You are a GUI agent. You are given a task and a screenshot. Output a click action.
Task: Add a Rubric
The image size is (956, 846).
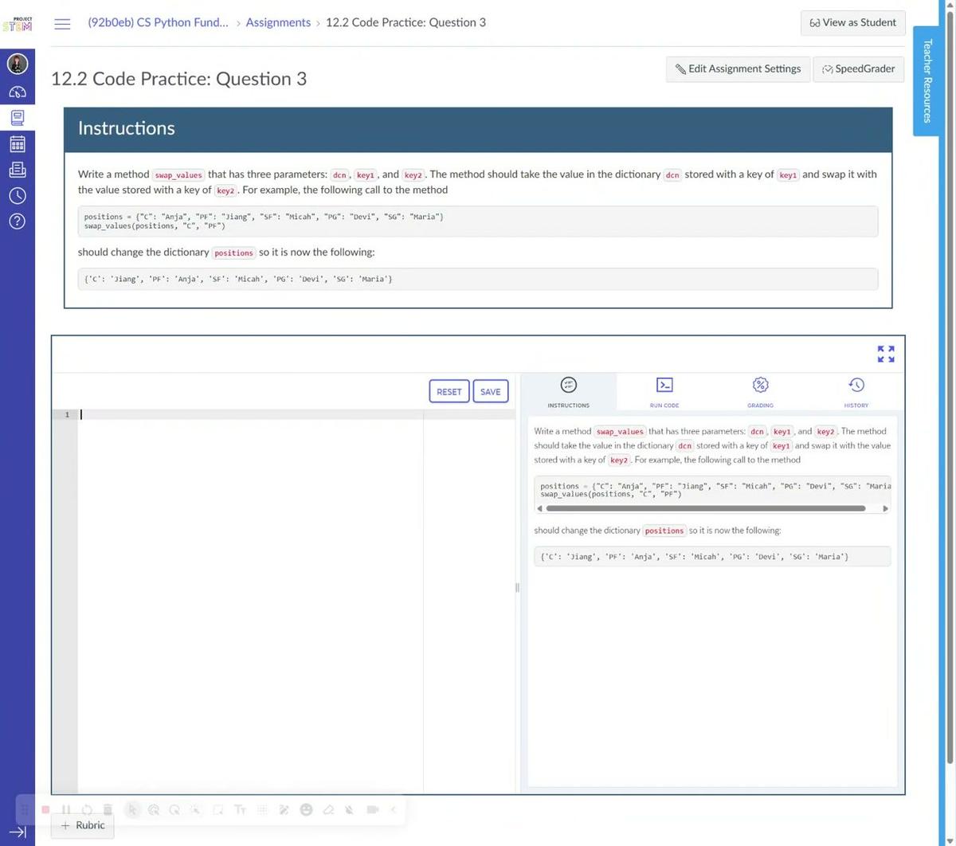pos(83,825)
